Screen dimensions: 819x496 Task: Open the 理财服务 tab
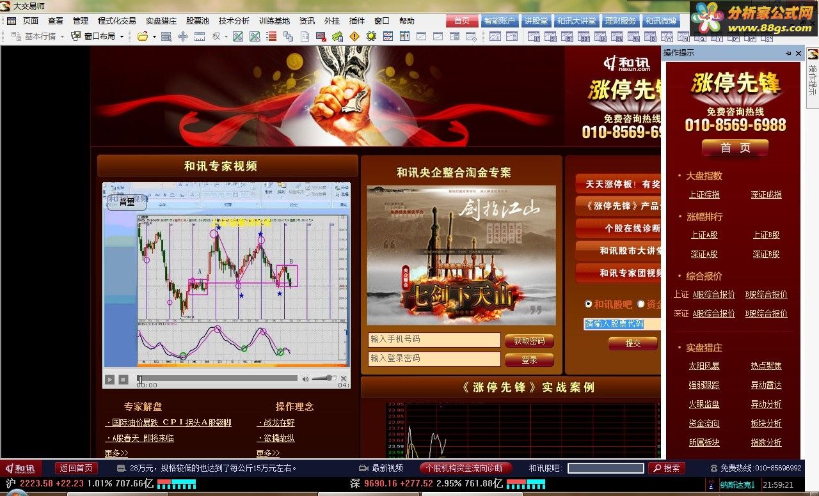(x=621, y=20)
